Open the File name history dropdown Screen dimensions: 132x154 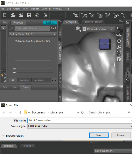[131, 120]
